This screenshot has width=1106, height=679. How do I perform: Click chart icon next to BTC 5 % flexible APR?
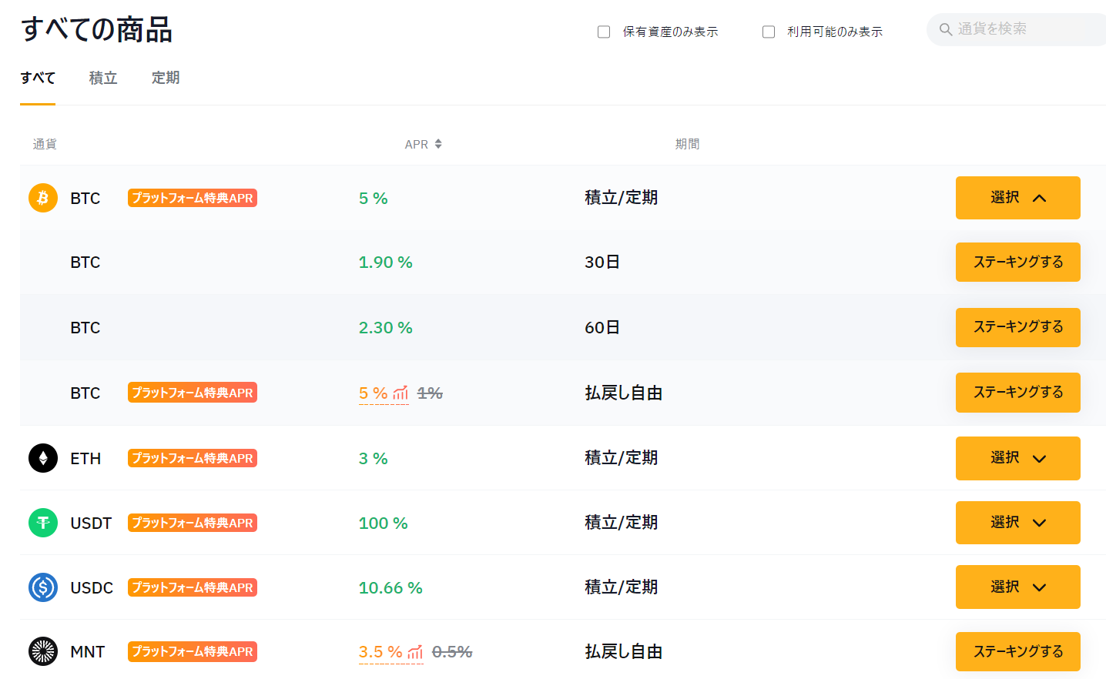[x=401, y=393]
